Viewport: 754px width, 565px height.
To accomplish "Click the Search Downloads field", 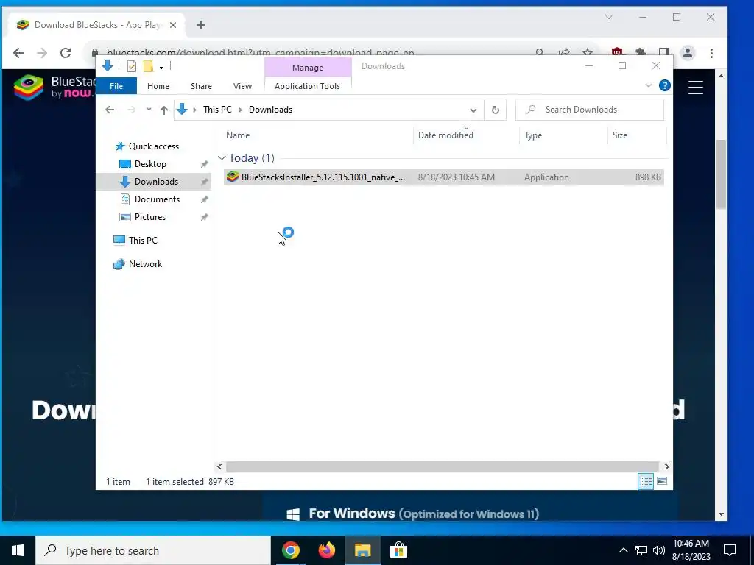I will click(x=590, y=110).
